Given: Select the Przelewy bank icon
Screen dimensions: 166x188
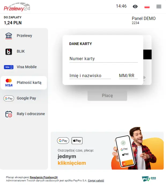Looking at the screenshot, I should coord(9,36).
